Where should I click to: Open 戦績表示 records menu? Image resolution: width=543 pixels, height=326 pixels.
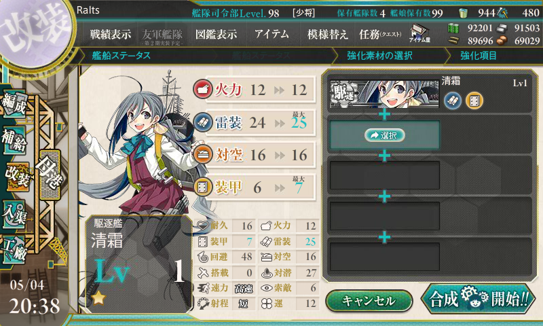111,34
